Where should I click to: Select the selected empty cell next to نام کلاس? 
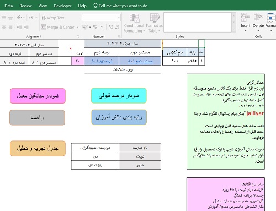coord(201,44)
